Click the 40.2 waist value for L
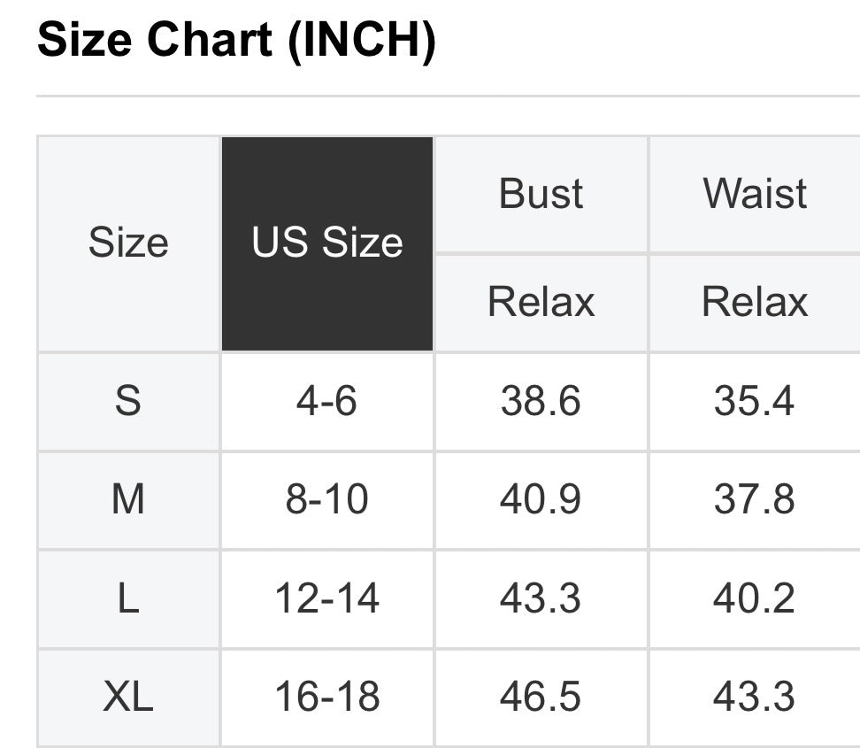 tap(755, 599)
